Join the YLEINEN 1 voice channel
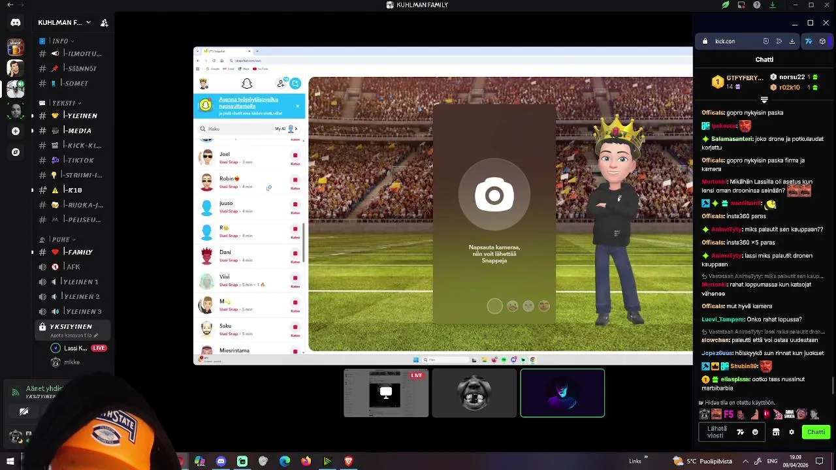 pyautogui.click(x=73, y=282)
